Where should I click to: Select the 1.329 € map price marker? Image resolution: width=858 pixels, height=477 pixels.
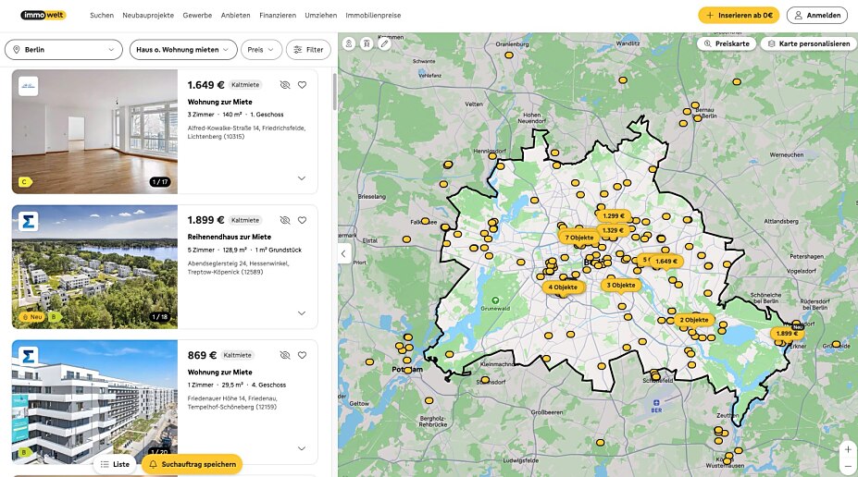[x=613, y=230]
